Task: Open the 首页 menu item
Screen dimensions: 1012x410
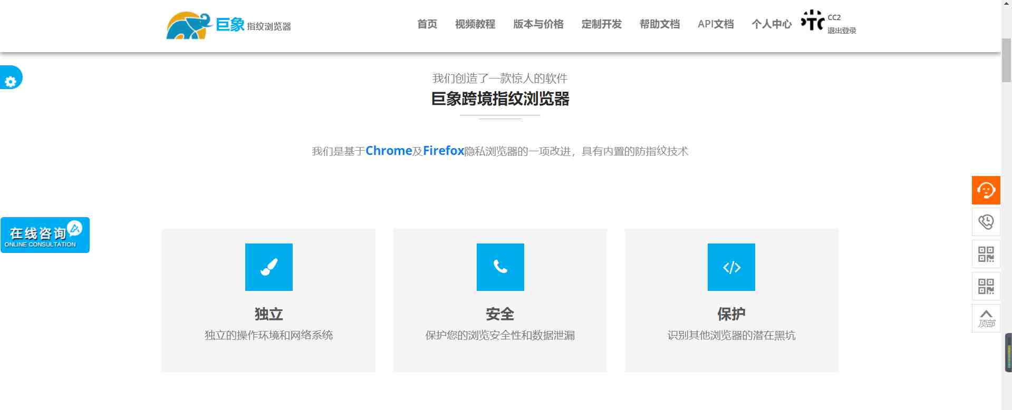Action: pyautogui.click(x=427, y=24)
